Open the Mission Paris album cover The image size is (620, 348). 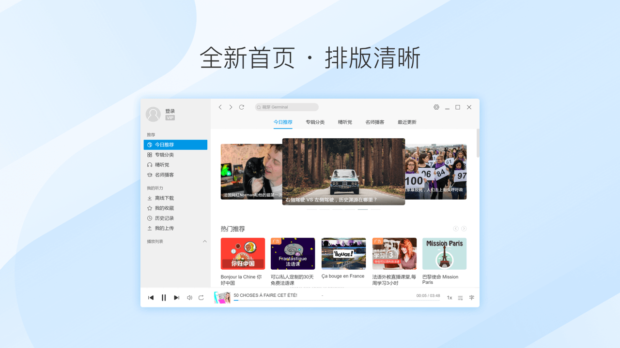444,254
